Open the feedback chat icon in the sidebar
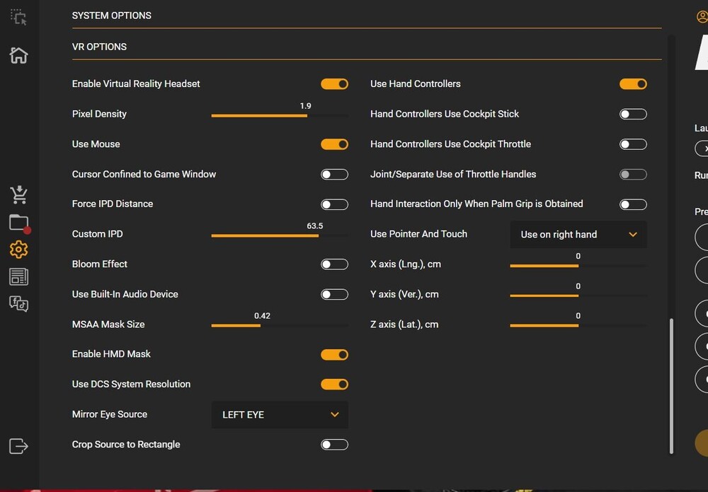This screenshot has width=708, height=492. click(18, 304)
